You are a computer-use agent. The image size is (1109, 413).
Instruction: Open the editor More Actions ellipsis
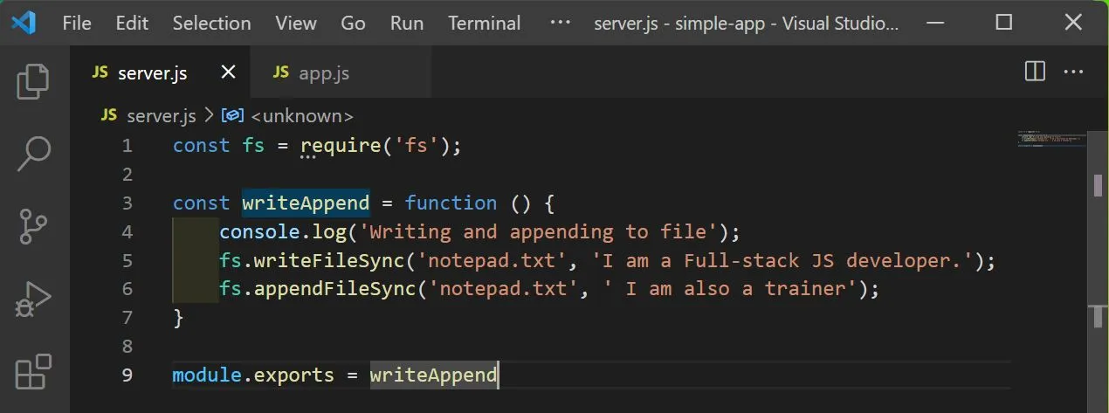[x=1073, y=72]
